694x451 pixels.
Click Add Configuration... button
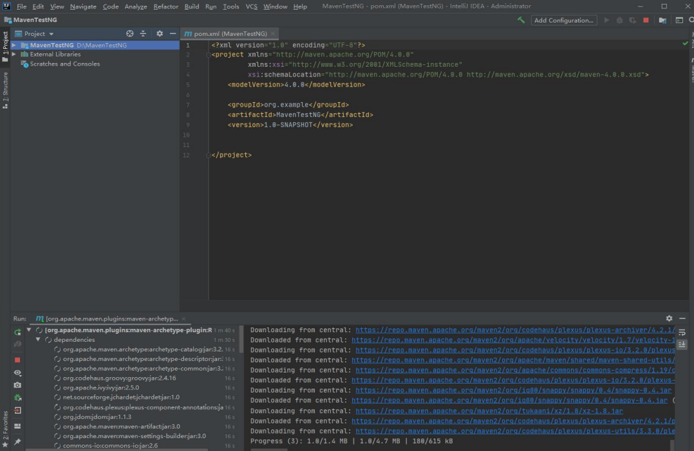563,21
